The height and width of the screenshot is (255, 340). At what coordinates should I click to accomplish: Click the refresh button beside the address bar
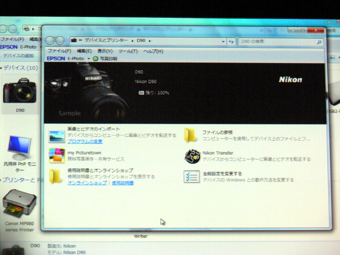(231, 41)
